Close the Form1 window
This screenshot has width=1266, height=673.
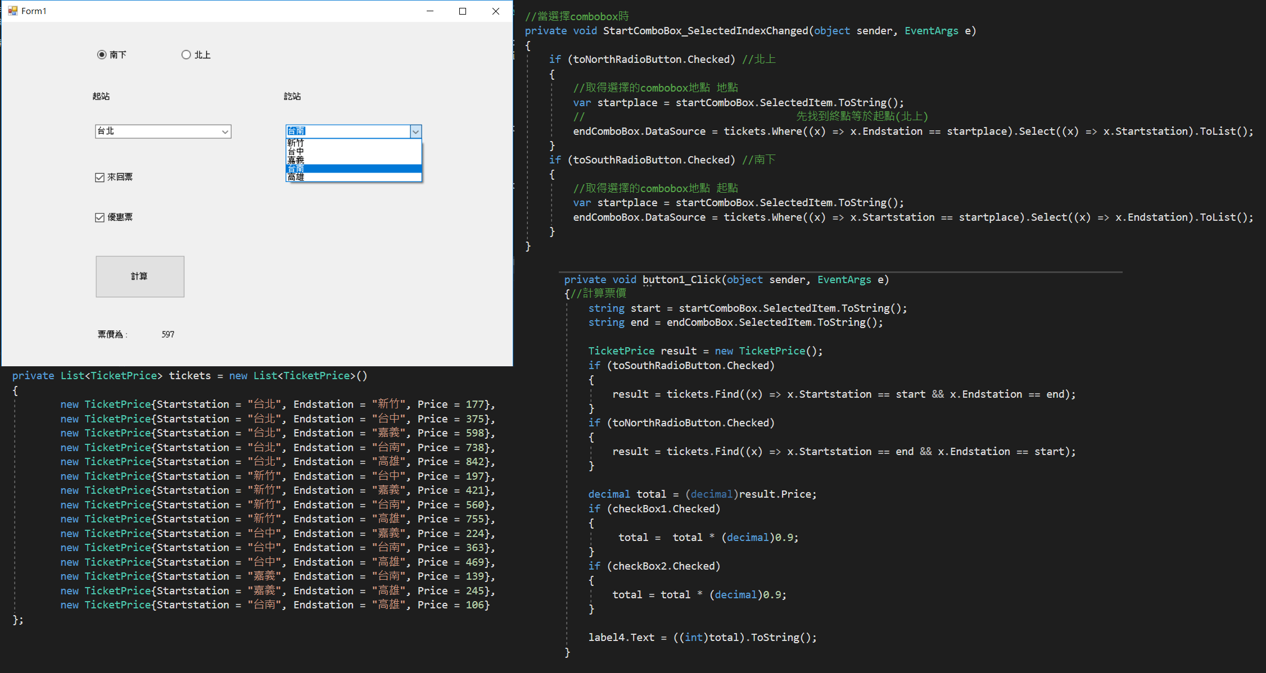495,11
